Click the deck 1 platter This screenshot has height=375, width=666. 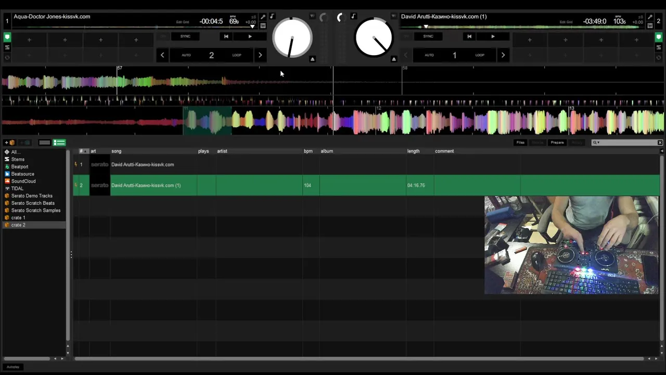pos(292,37)
